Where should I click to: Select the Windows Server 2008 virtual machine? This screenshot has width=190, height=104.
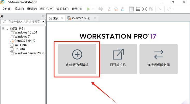pyautogui.click(x=29, y=53)
